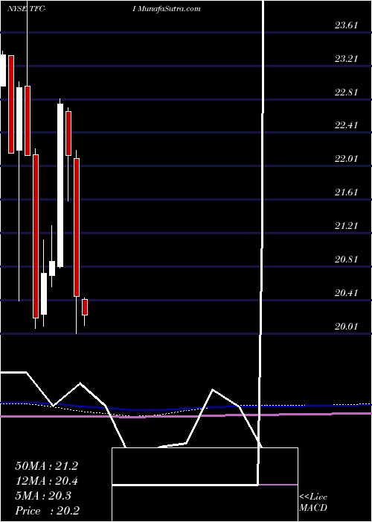The image size is (372, 522).
Task: Click the <<Live MACD label
Action: click(x=313, y=503)
